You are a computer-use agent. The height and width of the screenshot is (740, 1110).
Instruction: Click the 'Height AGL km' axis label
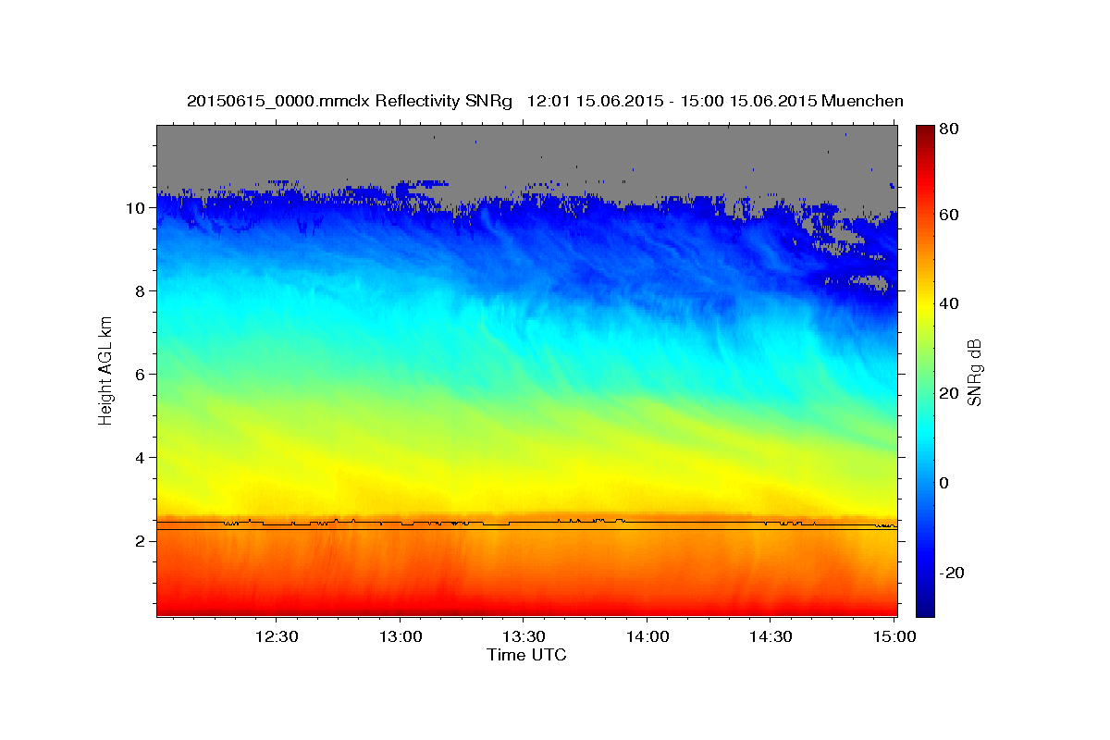point(106,370)
